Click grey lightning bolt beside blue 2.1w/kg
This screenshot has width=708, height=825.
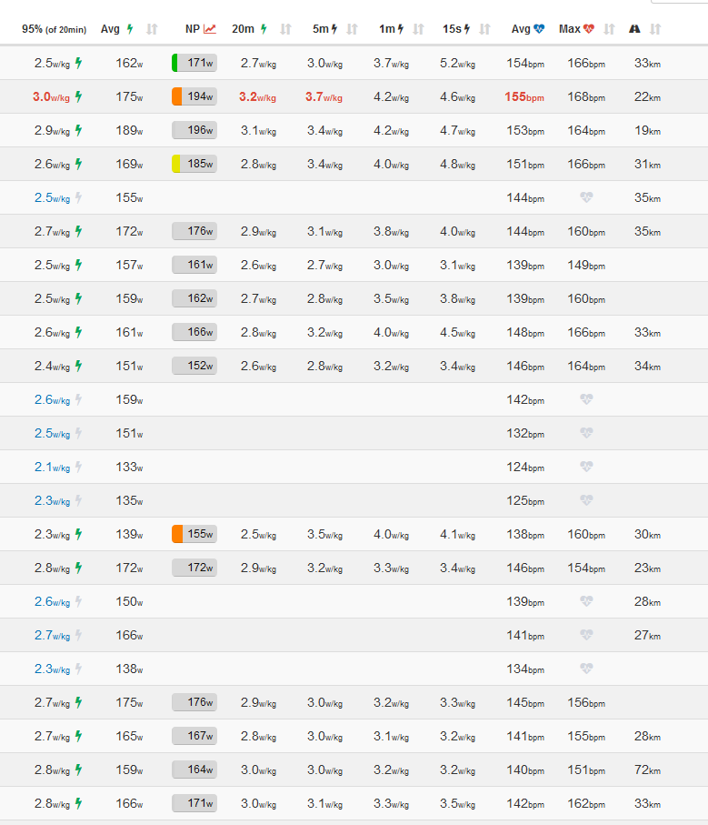tap(78, 468)
